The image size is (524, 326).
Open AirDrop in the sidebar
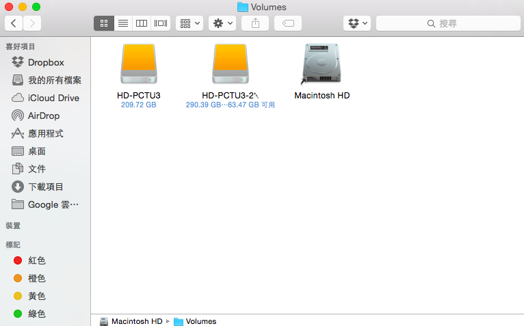(x=45, y=116)
